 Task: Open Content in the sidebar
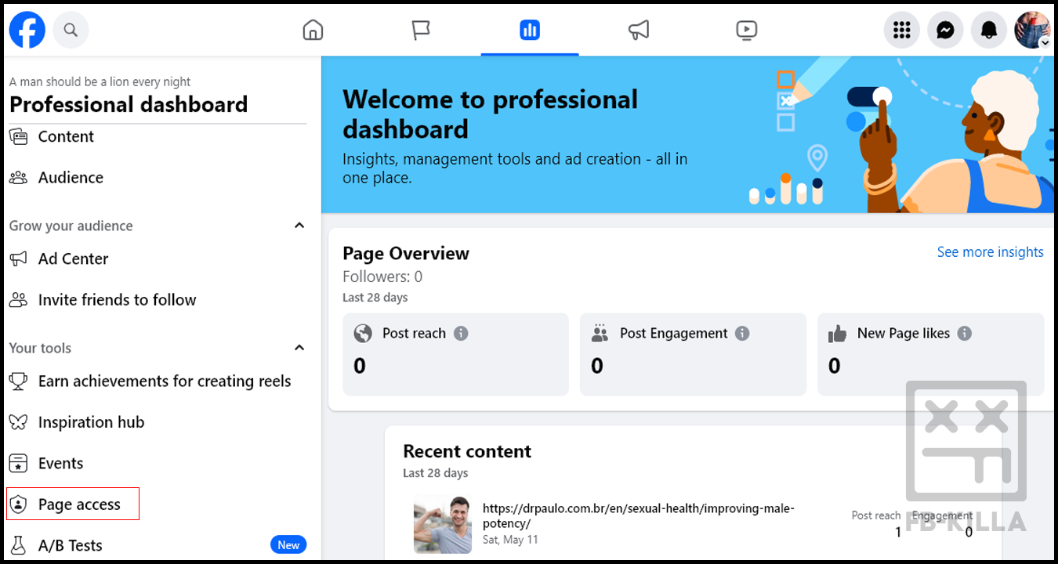pyautogui.click(x=66, y=136)
